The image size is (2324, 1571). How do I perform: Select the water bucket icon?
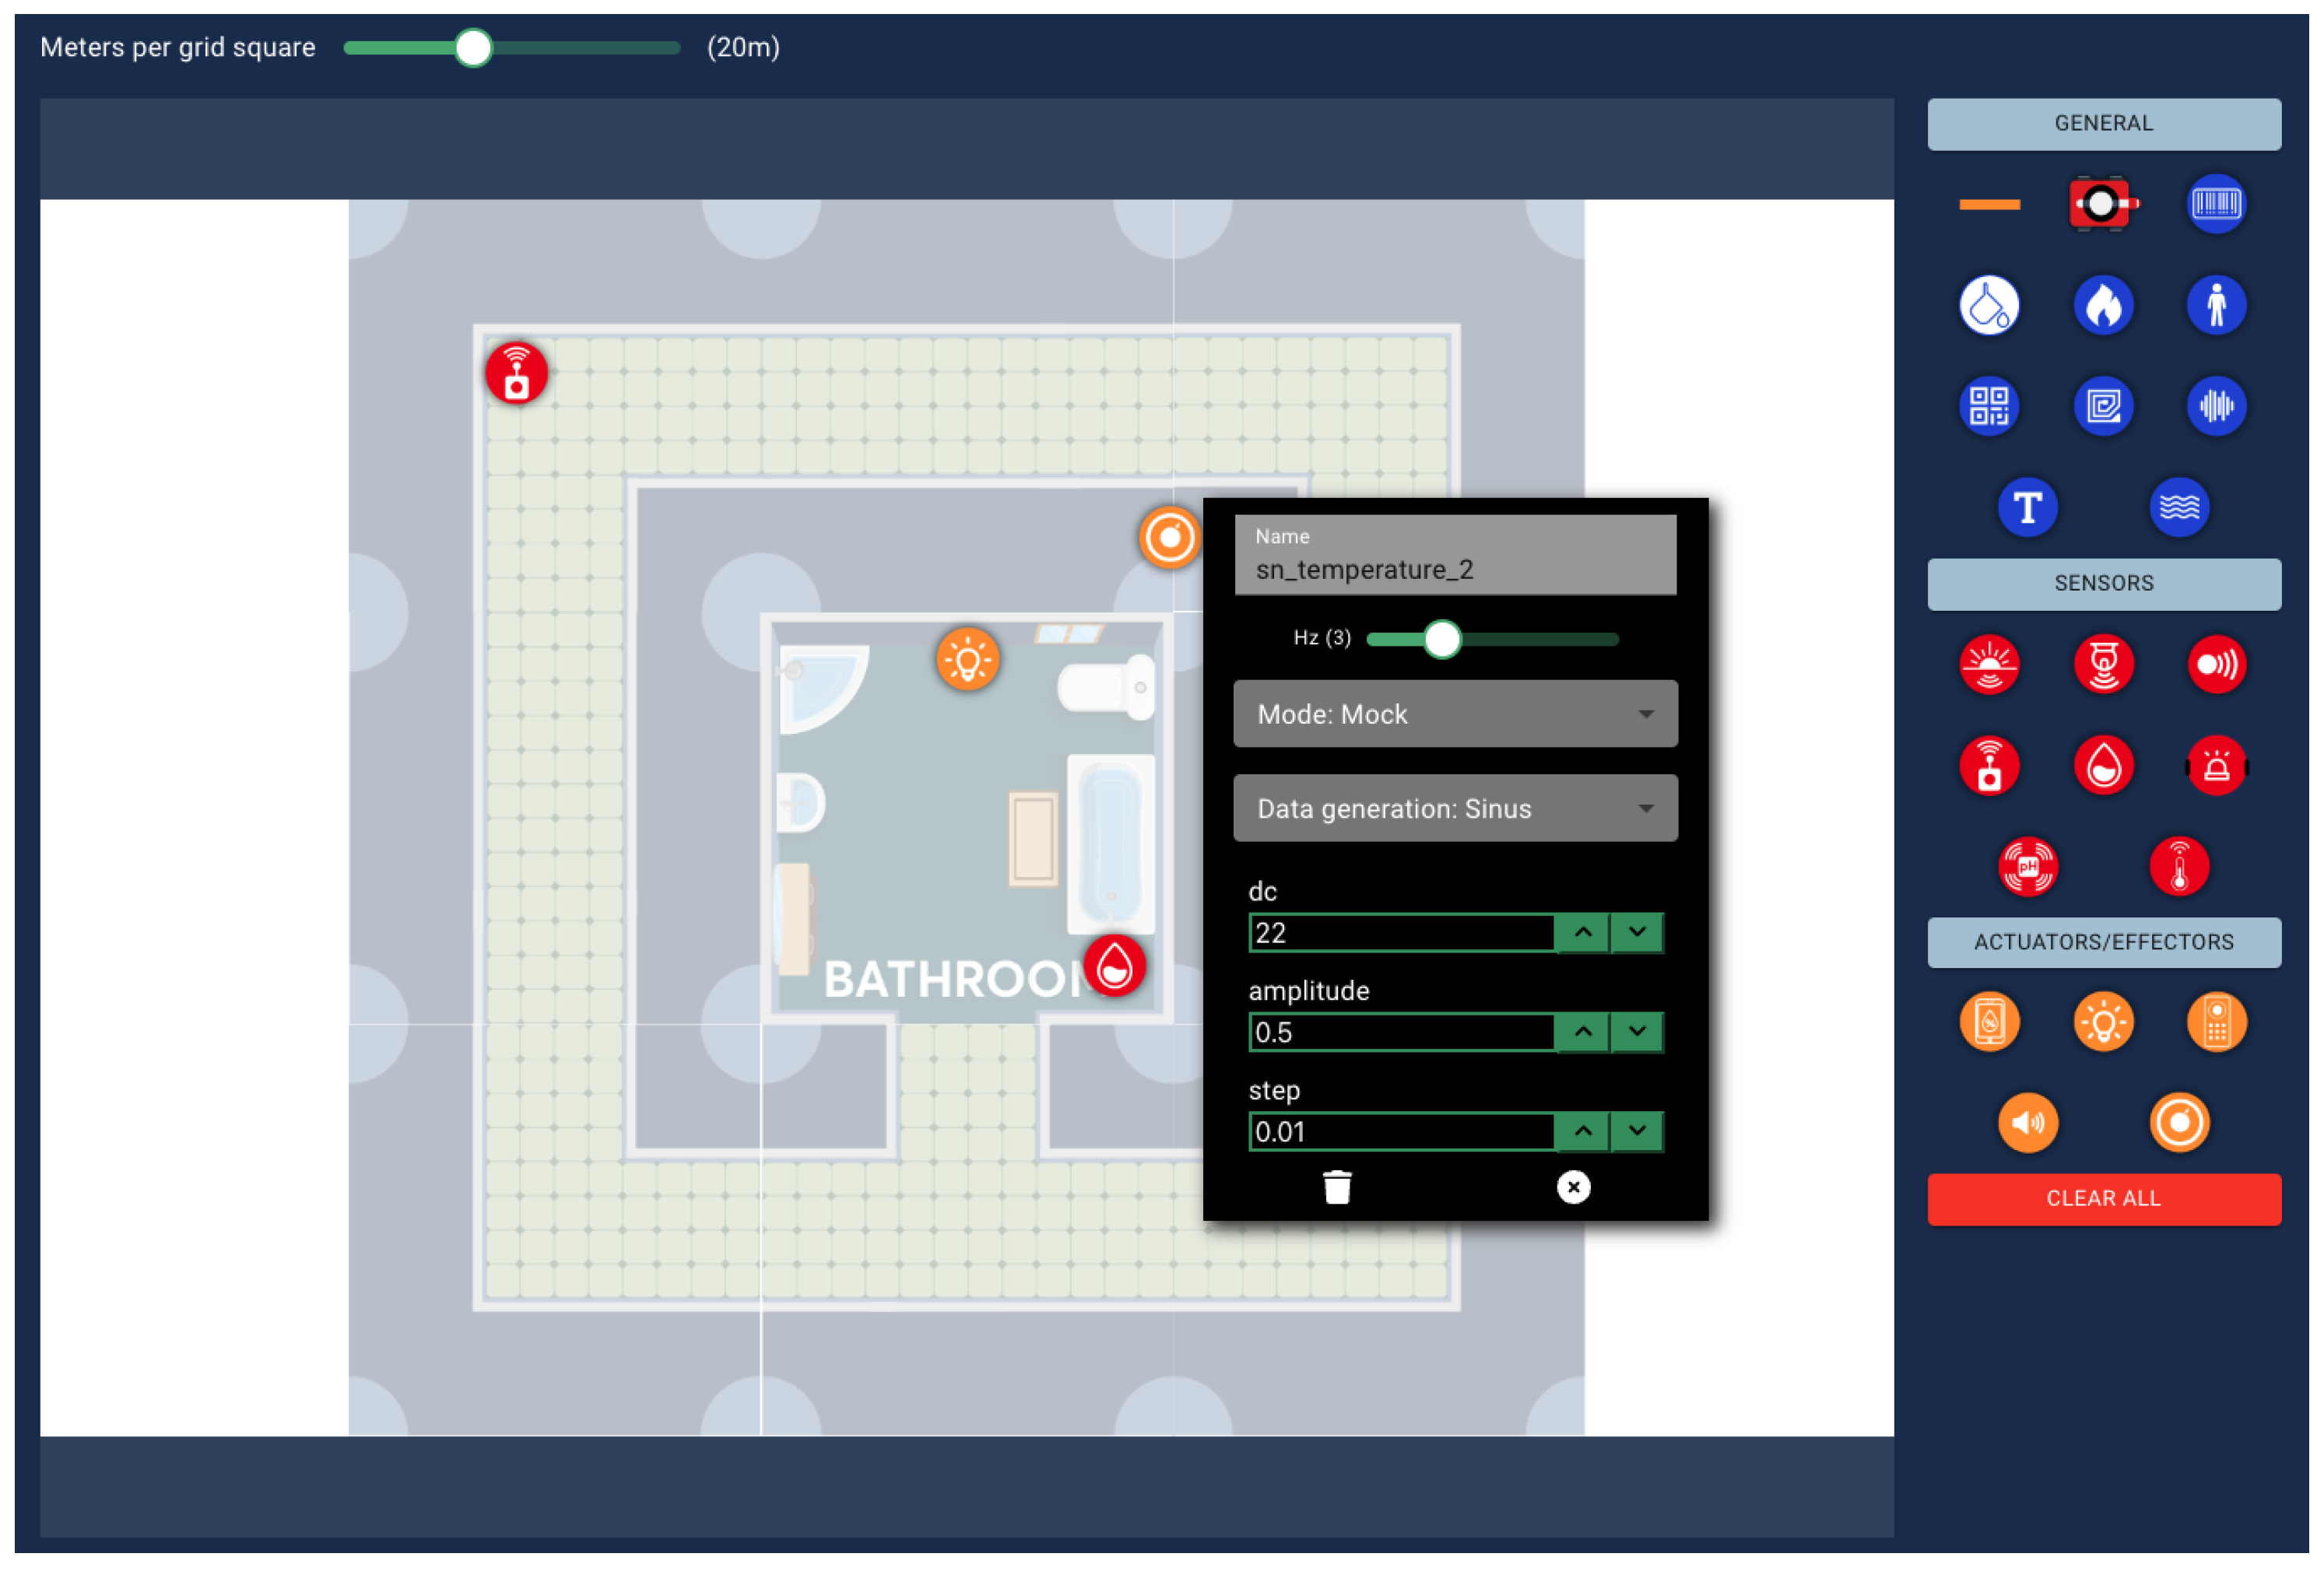point(1989,305)
